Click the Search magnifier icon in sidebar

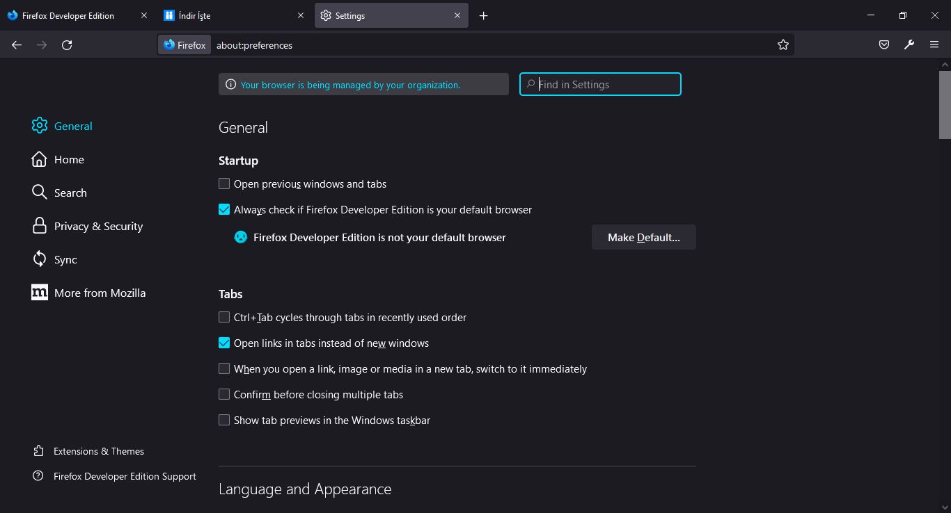tap(40, 193)
